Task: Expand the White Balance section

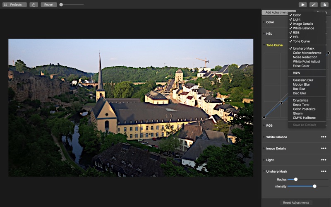Action: tap(264, 137)
